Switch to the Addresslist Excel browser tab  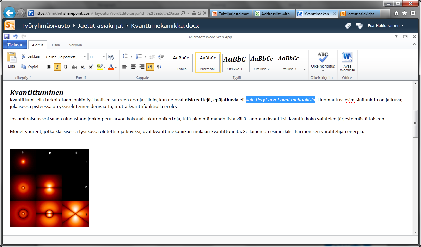pyautogui.click(x=274, y=14)
